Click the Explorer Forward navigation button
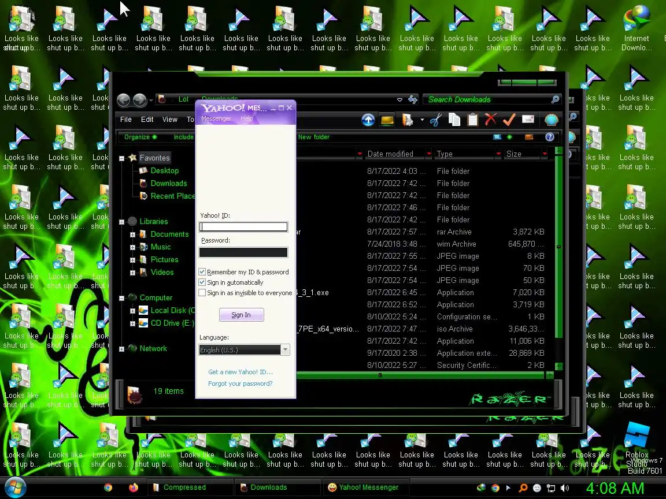This screenshot has width=666, height=499. coord(139,100)
